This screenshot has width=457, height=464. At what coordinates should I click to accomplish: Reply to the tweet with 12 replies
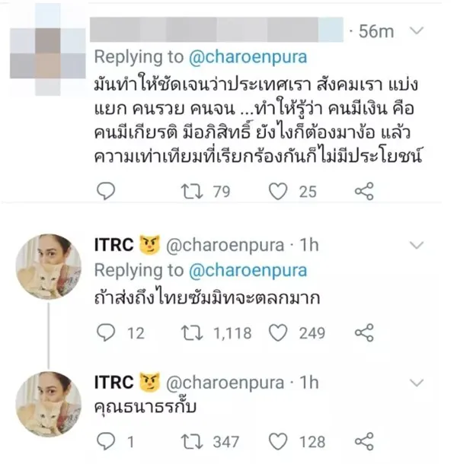pyautogui.click(x=106, y=332)
